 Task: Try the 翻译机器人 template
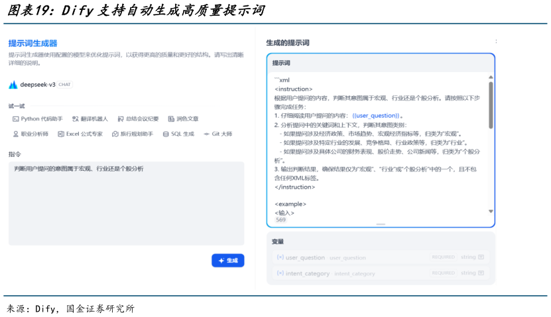point(90,119)
